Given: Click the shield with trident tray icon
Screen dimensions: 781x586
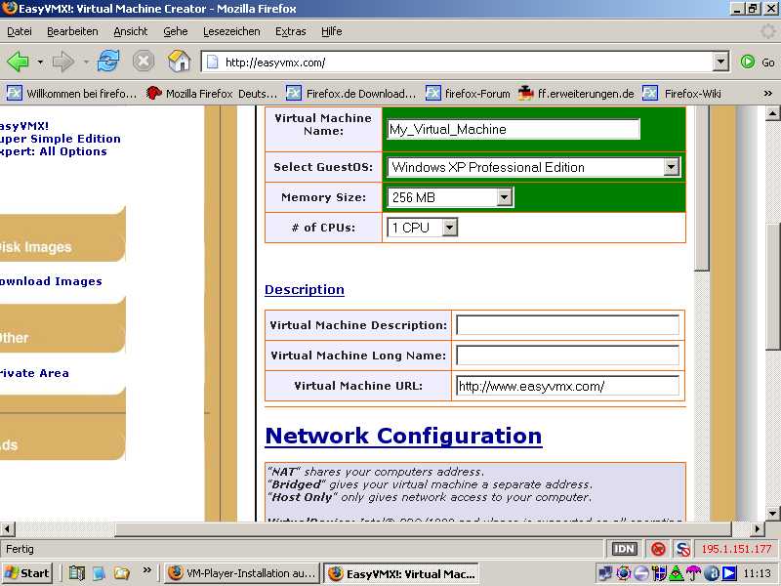Looking at the screenshot, I should (658, 573).
